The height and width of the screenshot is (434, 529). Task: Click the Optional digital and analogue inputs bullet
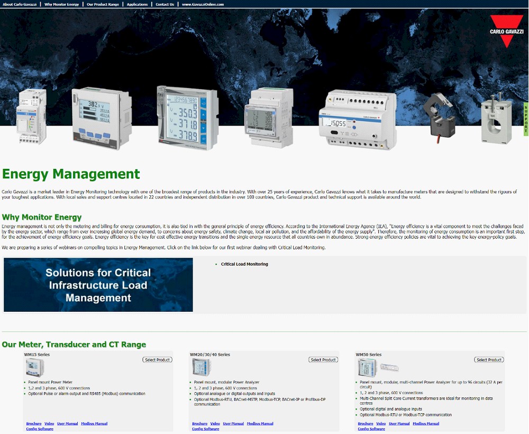pyautogui.click(x=391, y=409)
